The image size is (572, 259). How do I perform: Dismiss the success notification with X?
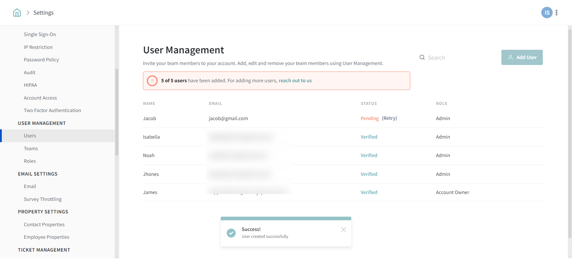(x=343, y=229)
